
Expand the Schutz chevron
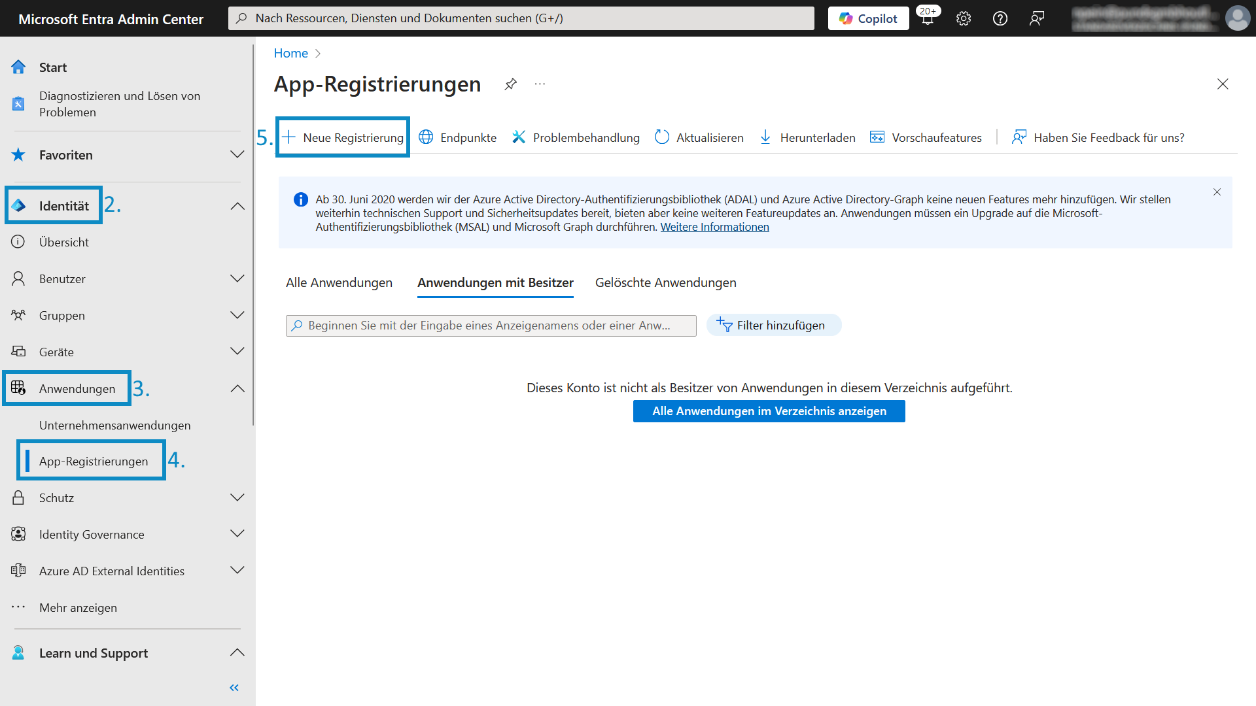[x=237, y=497]
